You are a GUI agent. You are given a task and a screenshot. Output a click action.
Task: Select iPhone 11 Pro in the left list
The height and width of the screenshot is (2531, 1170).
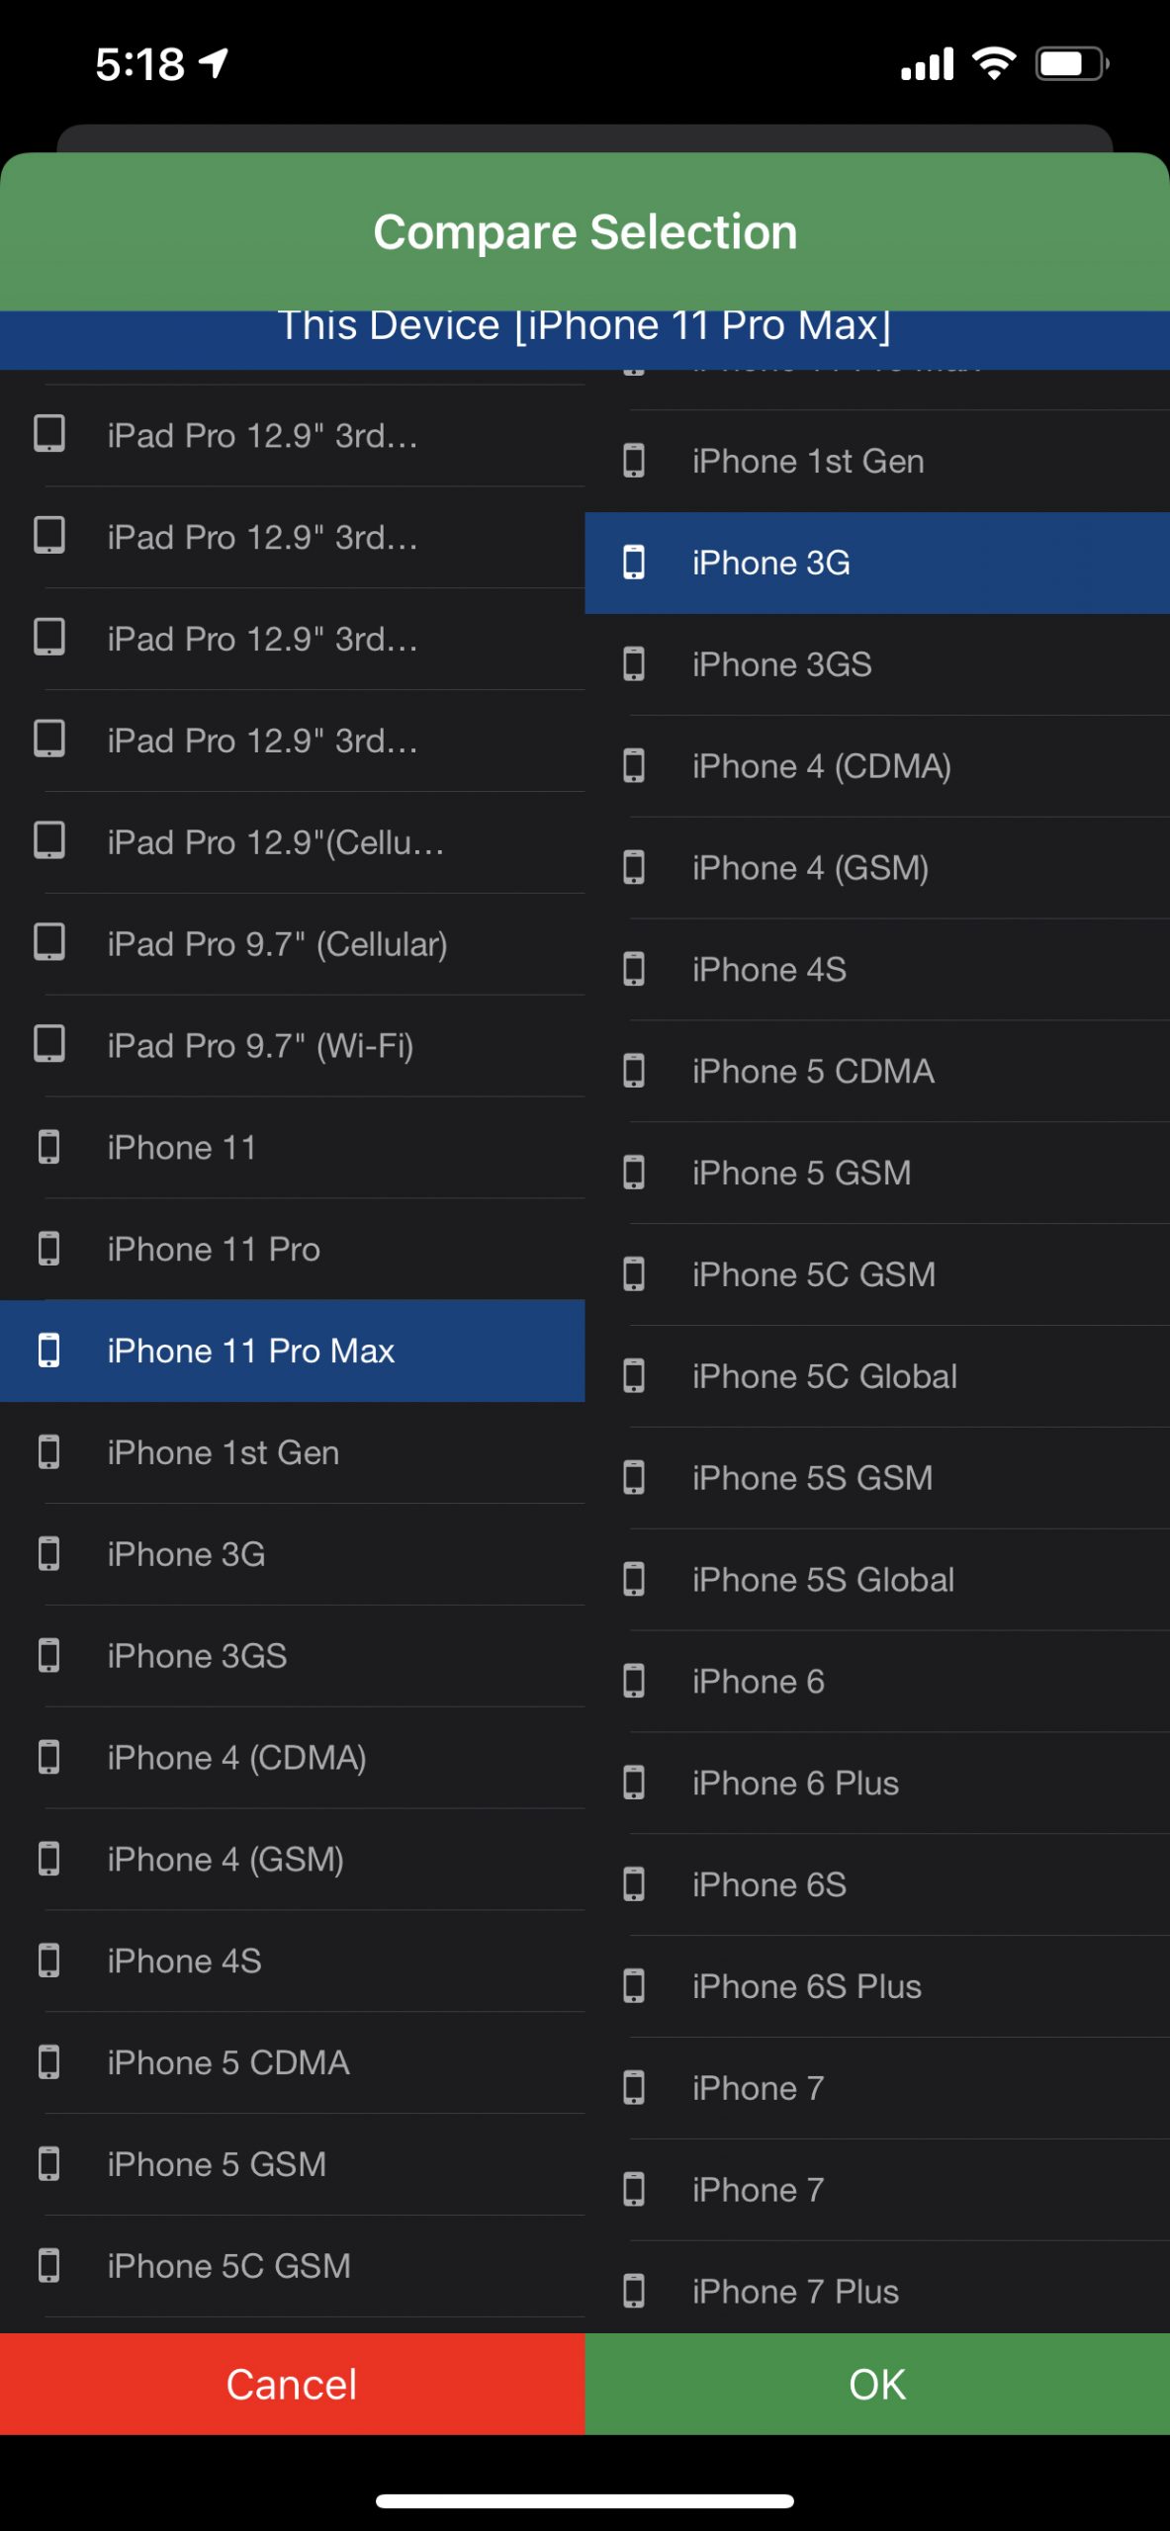coord(214,1249)
